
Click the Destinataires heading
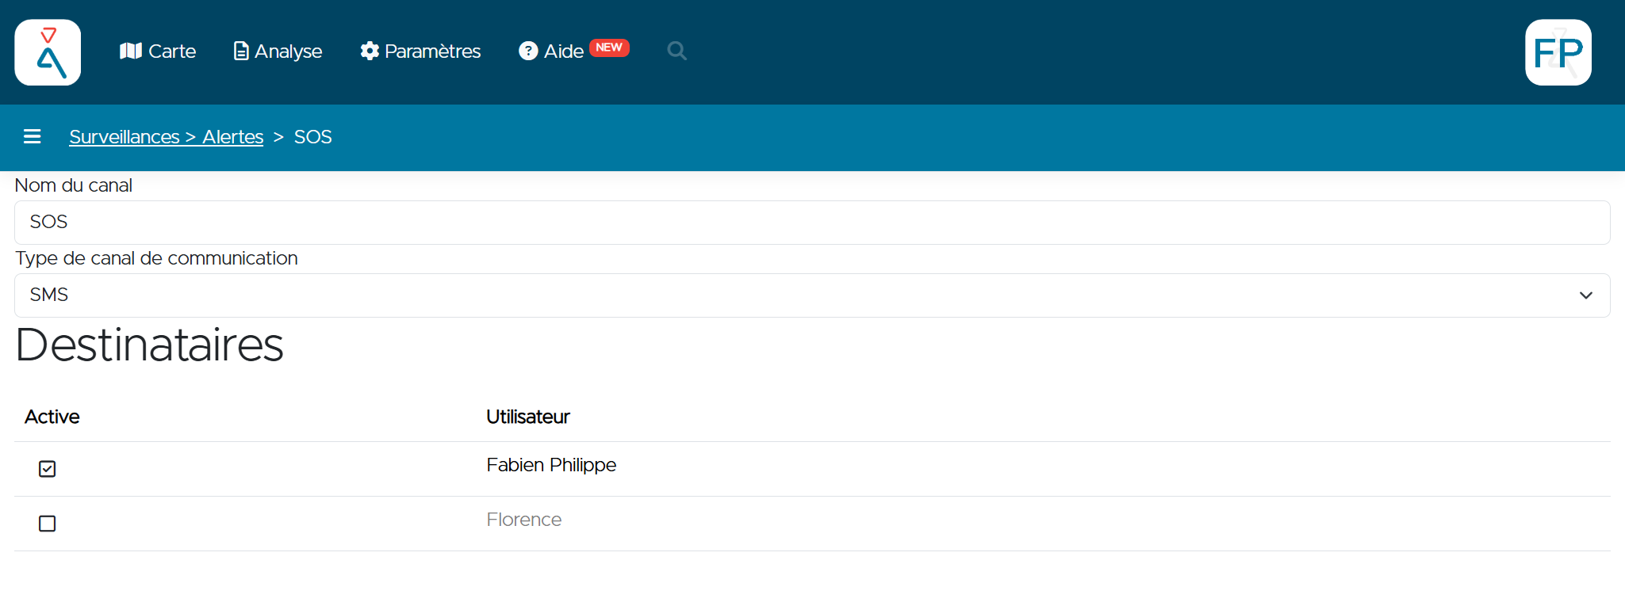(x=149, y=345)
